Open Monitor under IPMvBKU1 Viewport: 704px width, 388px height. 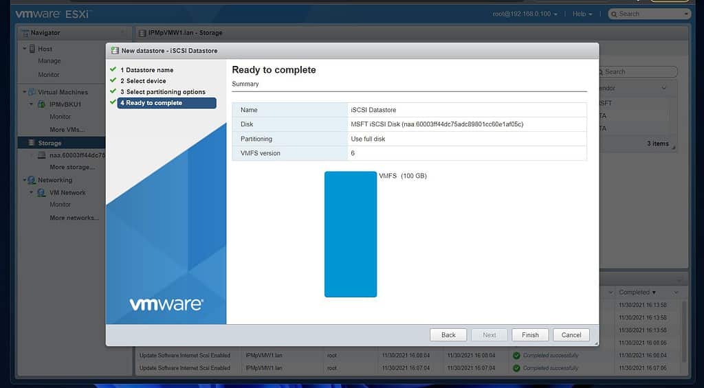click(x=60, y=117)
